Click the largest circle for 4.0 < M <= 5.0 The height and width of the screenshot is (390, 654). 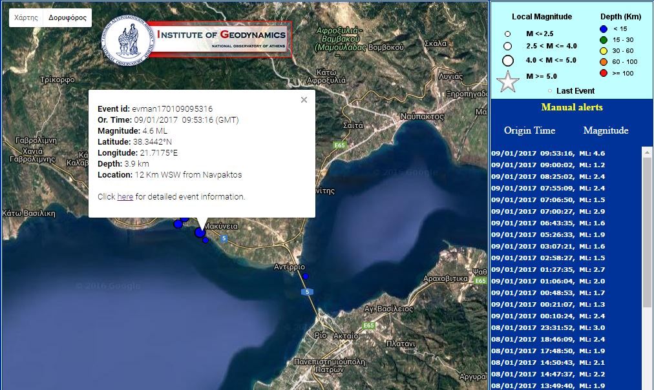(x=508, y=61)
